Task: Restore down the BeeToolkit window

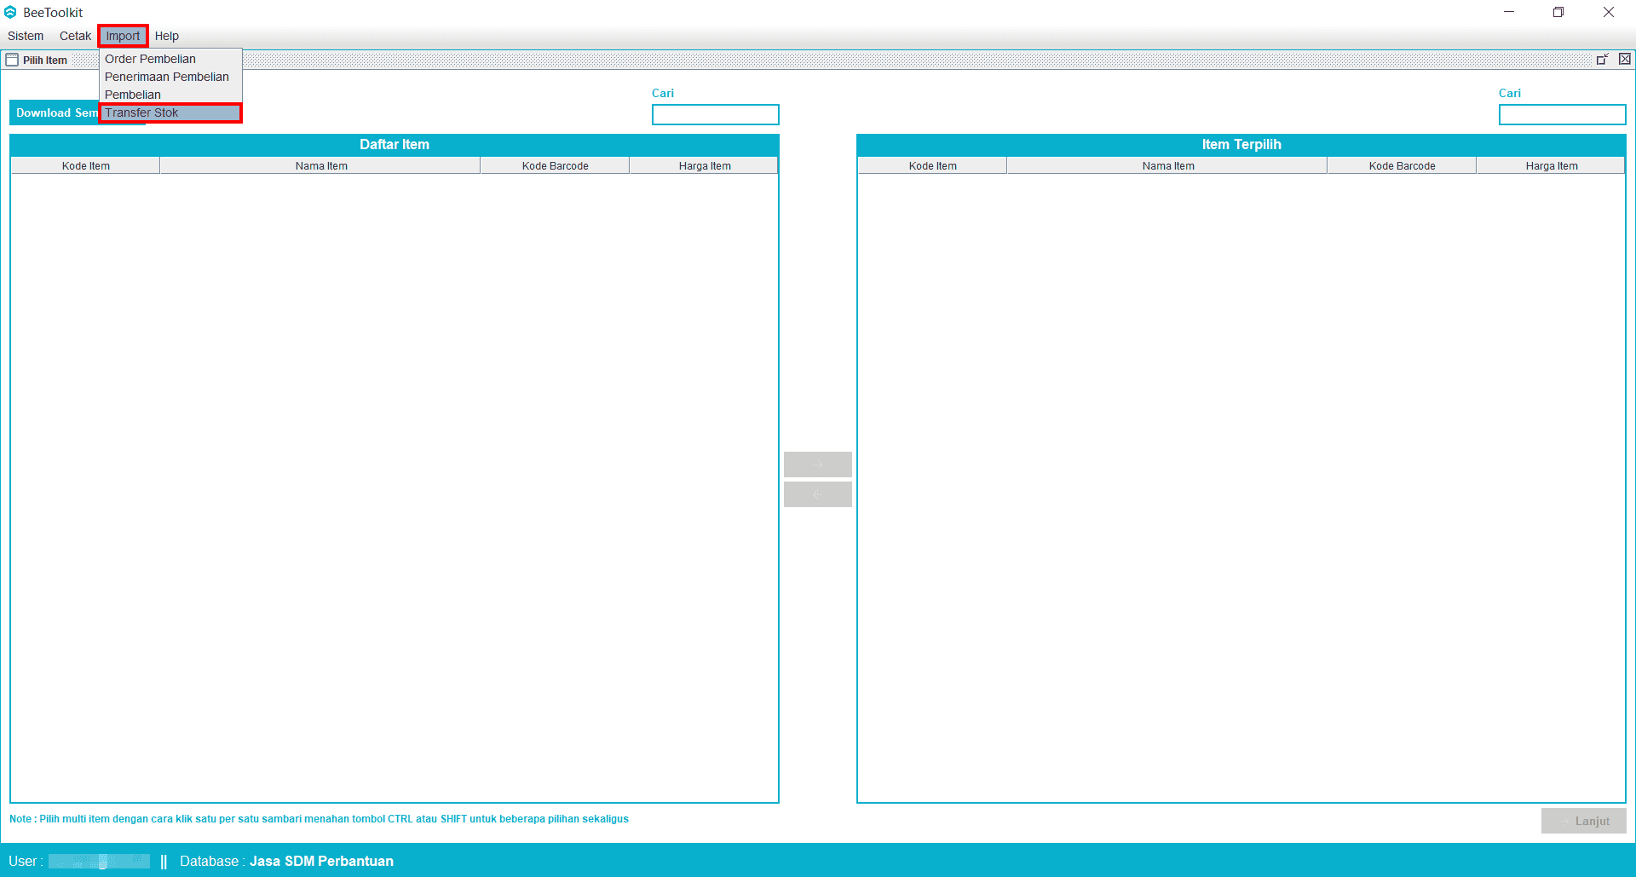Action: (x=1558, y=12)
